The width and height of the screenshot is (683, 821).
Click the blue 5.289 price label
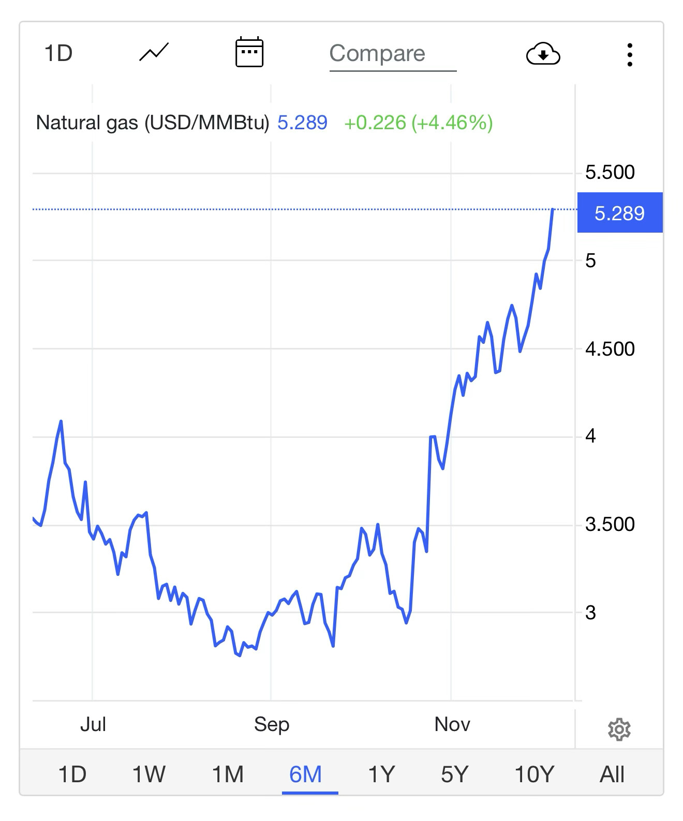point(619,213)
